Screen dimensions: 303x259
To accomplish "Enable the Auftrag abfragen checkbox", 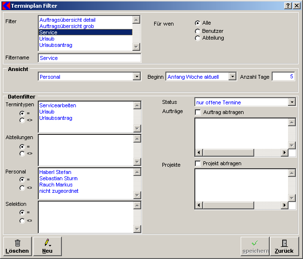I will [x=198, y=113].
